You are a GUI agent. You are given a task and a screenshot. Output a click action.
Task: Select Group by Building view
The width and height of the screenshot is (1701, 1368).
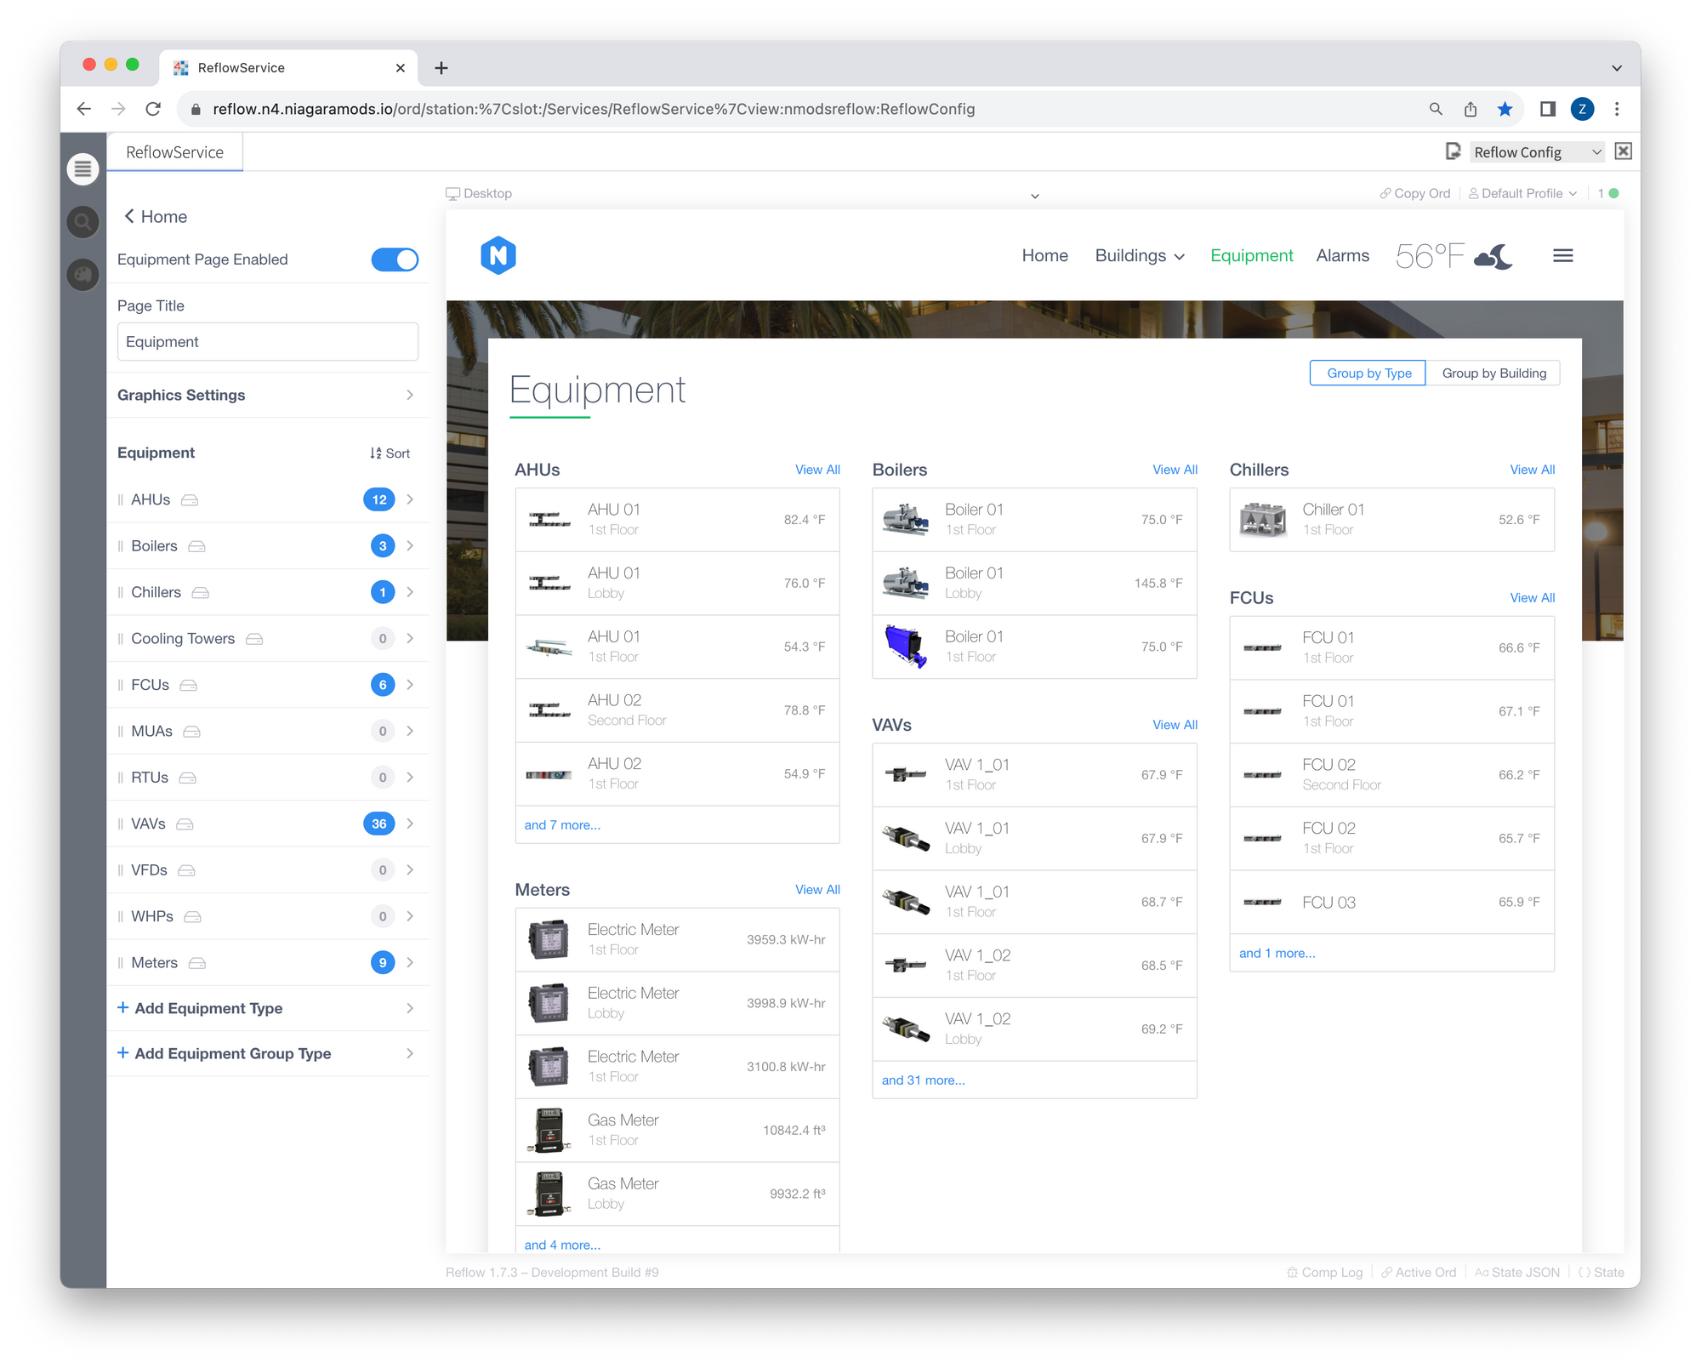click(x=1493, y=373)
